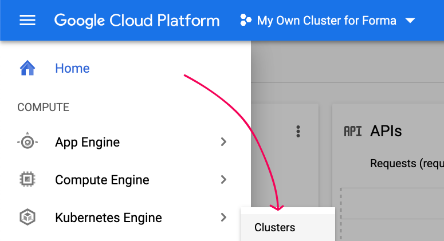Open the APIs card heading
Screen dimensions: 444x241
click(x=386, y=131)
